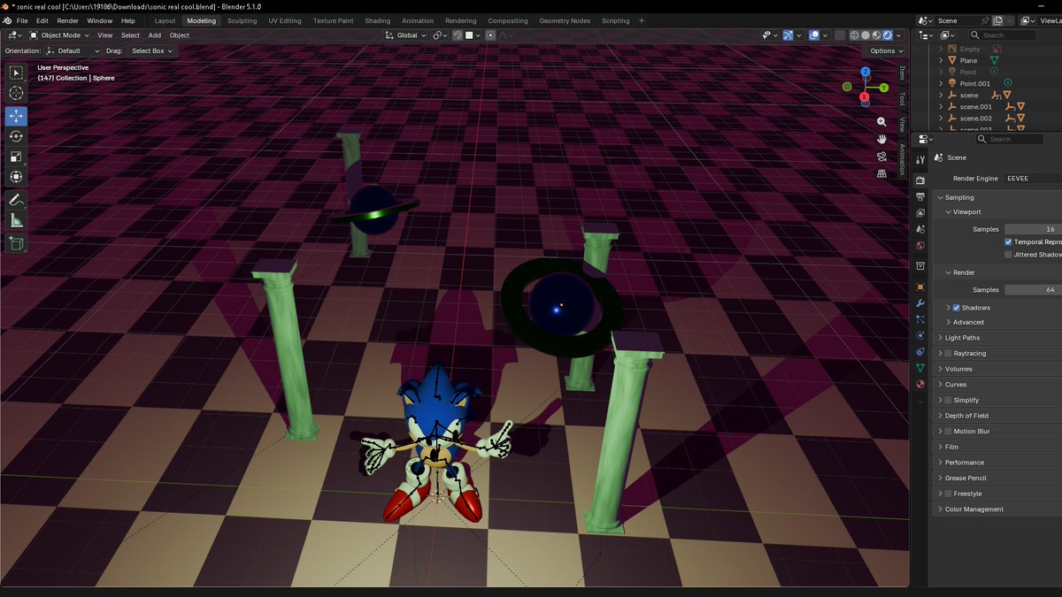
Task: Open the Render menu
Action: (x=68, y=20)
